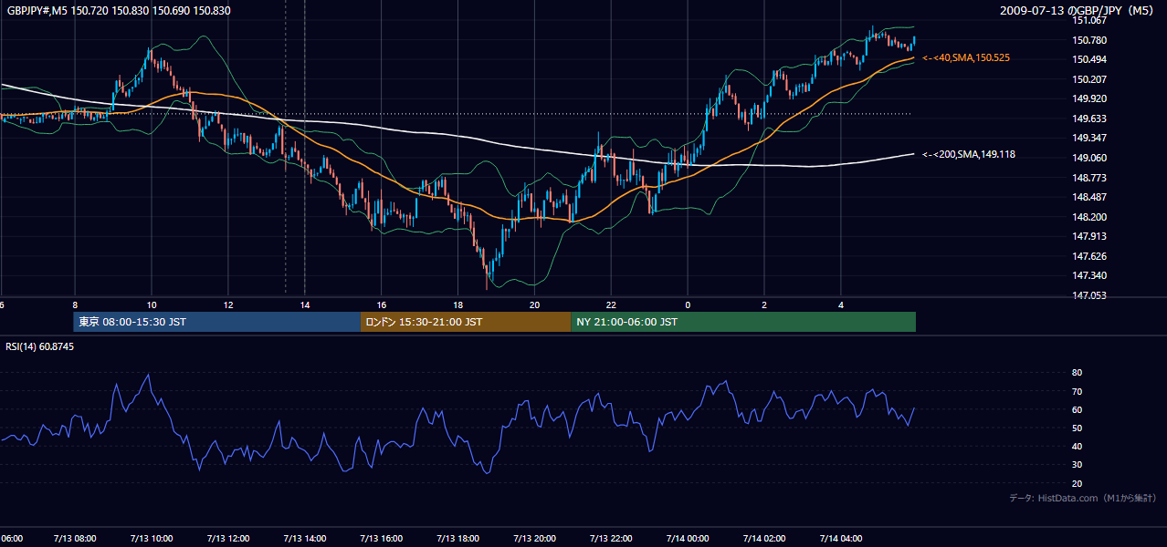The height and width of the screenshot is (547, 1167).
Task: Click hour label 10 under the price chart
Action: 152,305
